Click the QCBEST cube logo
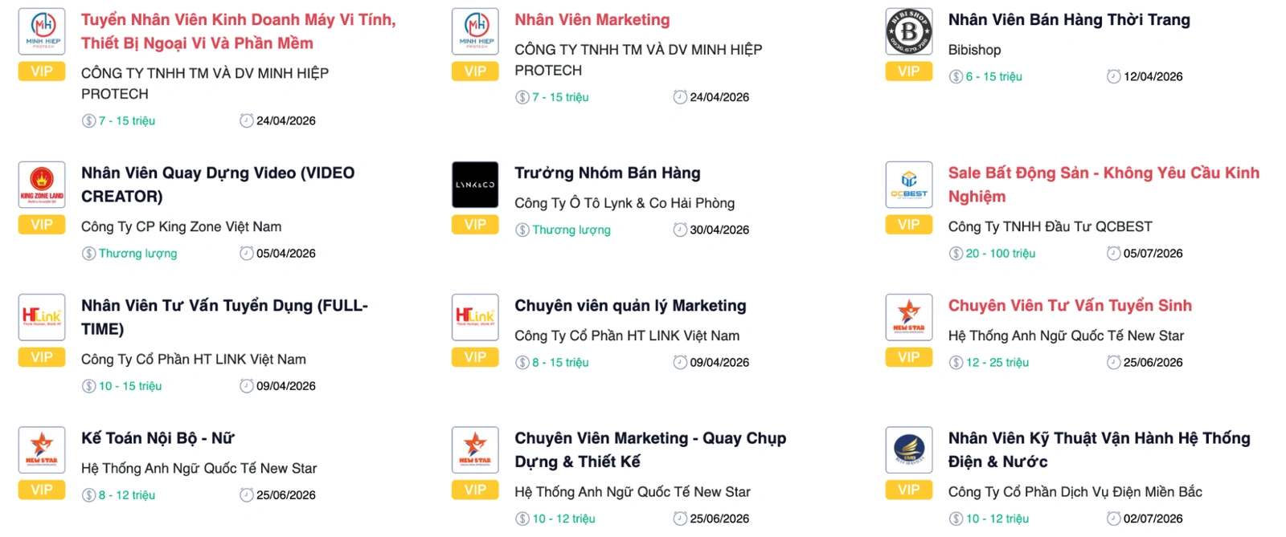The image size is (1286, 537). point(909,185)
